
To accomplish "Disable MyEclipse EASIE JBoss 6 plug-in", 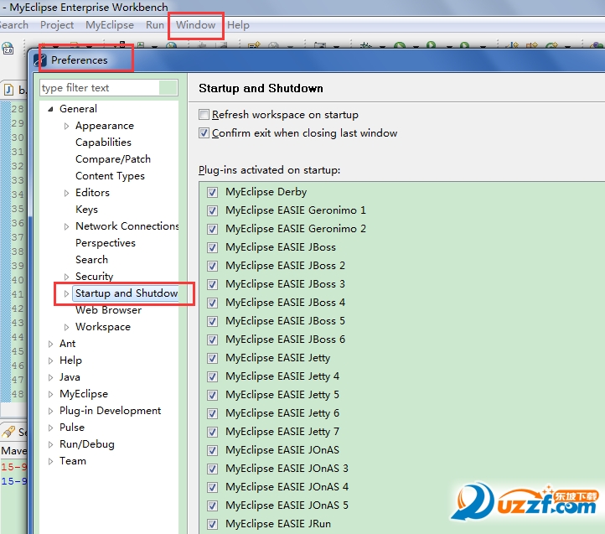I will [x=212, y=340].
